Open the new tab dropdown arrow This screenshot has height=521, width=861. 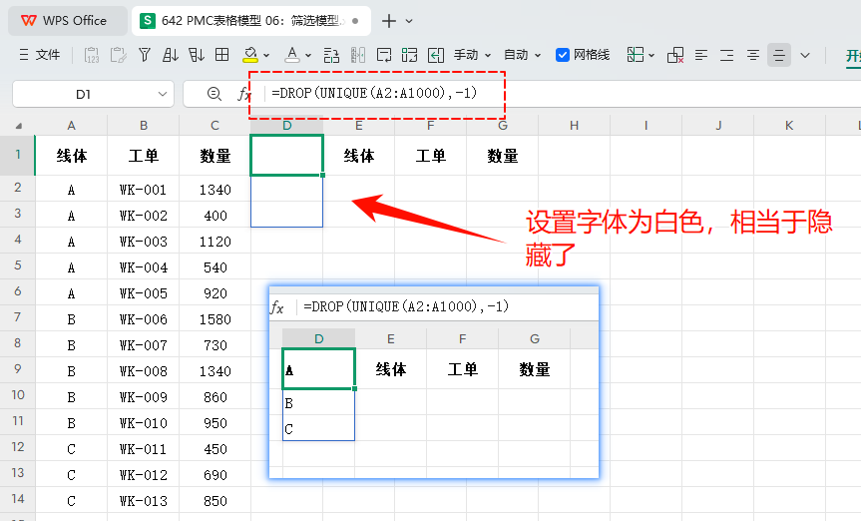409,21
